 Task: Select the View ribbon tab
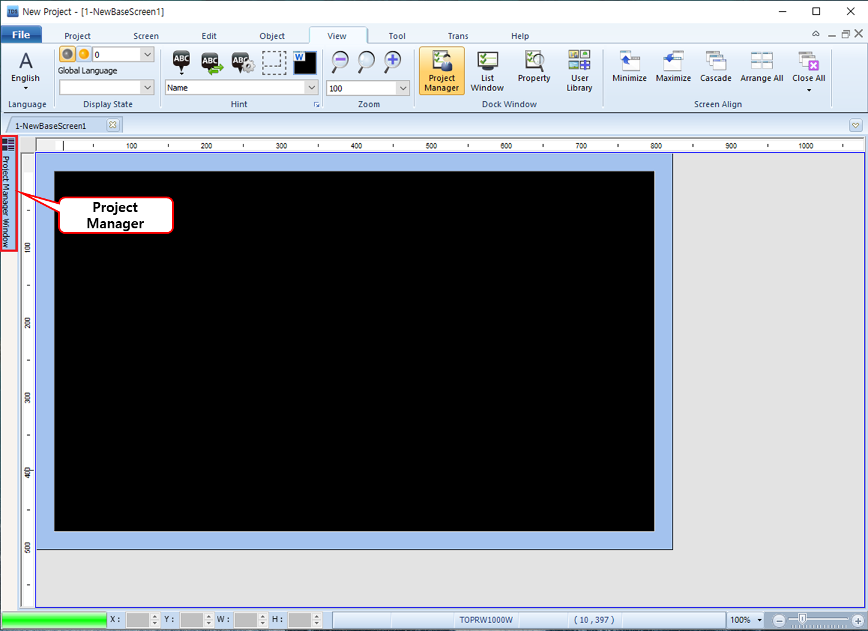click(x=337, y=36)
